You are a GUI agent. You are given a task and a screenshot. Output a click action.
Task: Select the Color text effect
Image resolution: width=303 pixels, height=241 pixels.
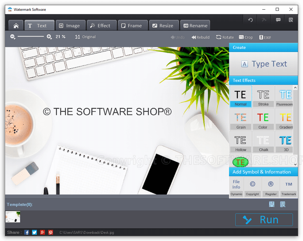263,119
